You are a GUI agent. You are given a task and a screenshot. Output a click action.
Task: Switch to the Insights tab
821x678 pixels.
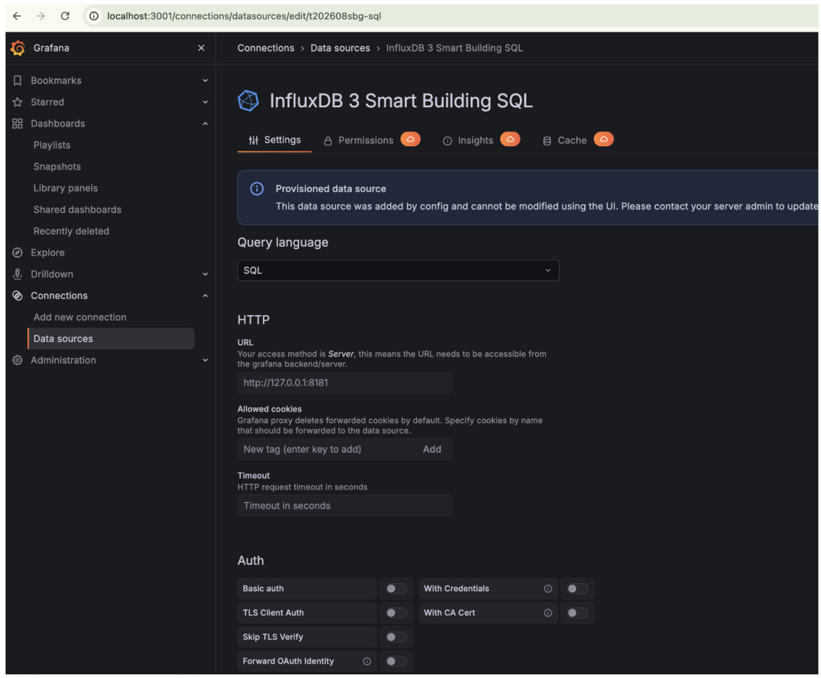(468, 141)
